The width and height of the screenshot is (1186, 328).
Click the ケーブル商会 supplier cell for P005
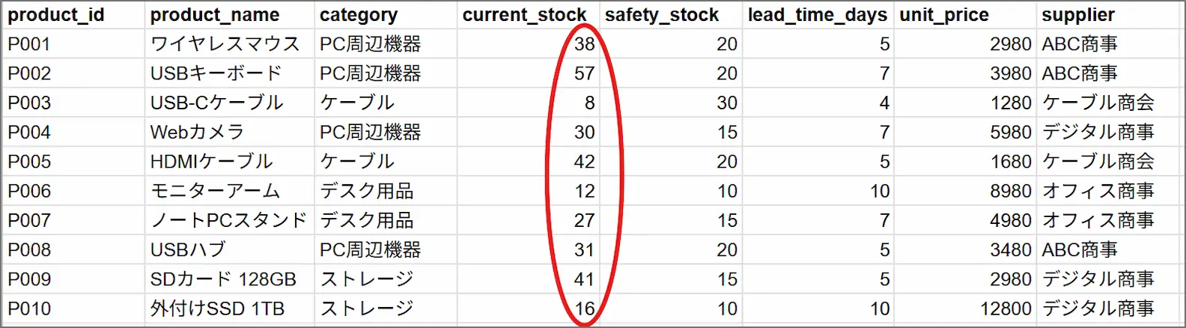tap(1109, 162)
